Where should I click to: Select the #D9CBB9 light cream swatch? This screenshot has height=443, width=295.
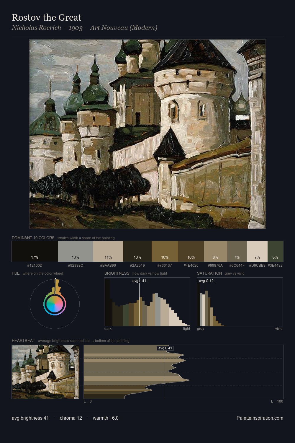coord(257,251)
